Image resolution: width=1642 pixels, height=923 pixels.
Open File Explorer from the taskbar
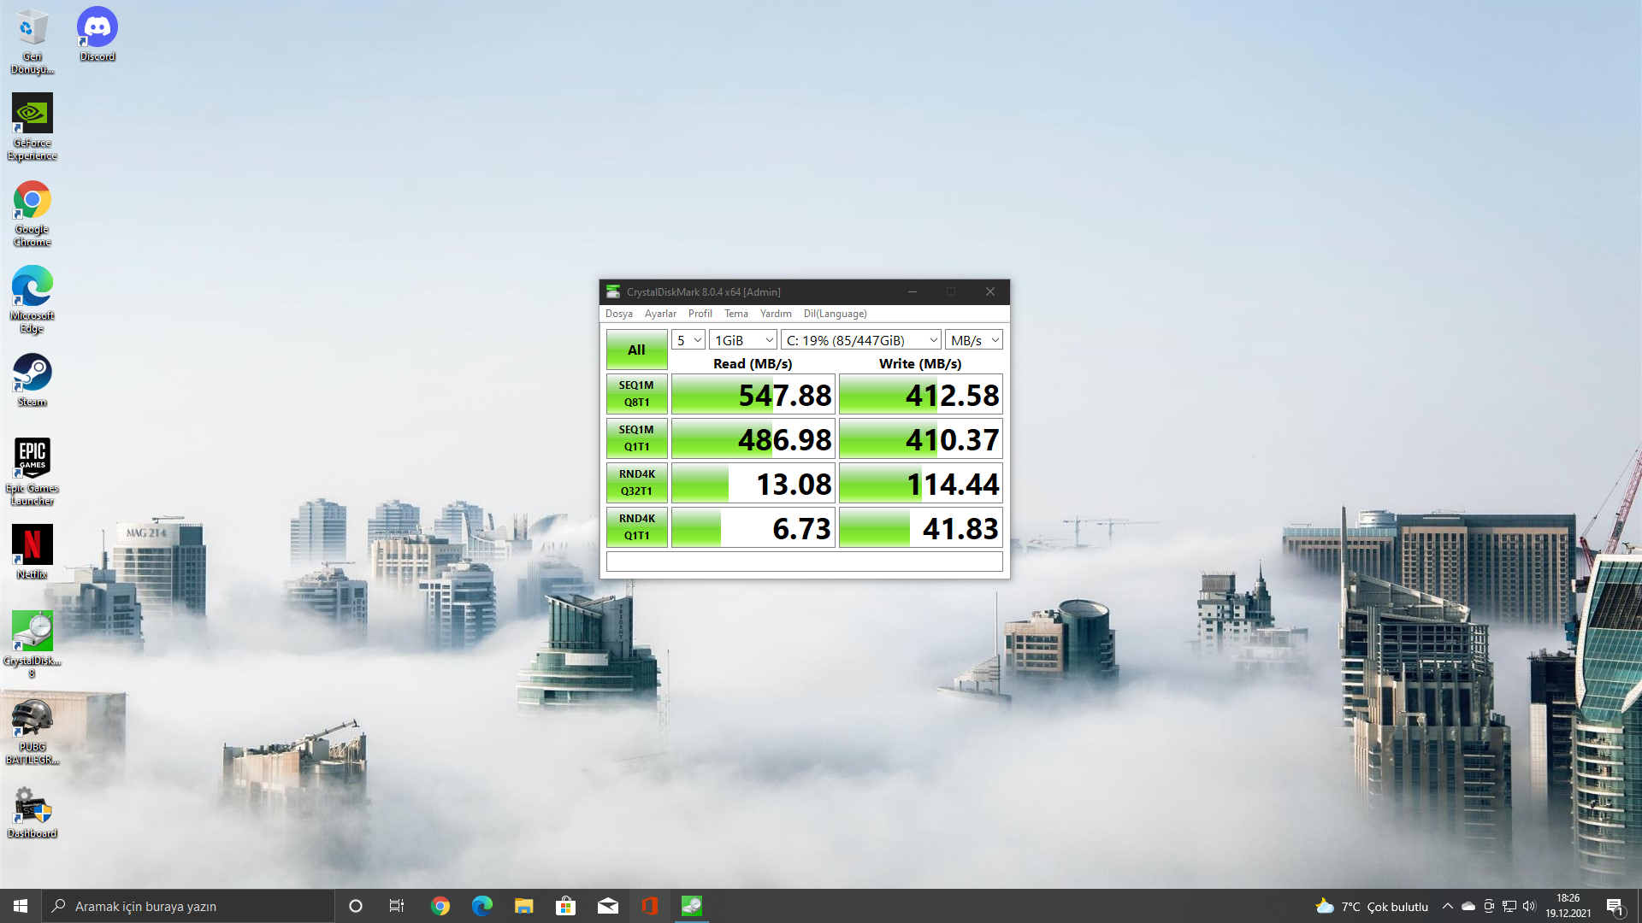(523, 906)
